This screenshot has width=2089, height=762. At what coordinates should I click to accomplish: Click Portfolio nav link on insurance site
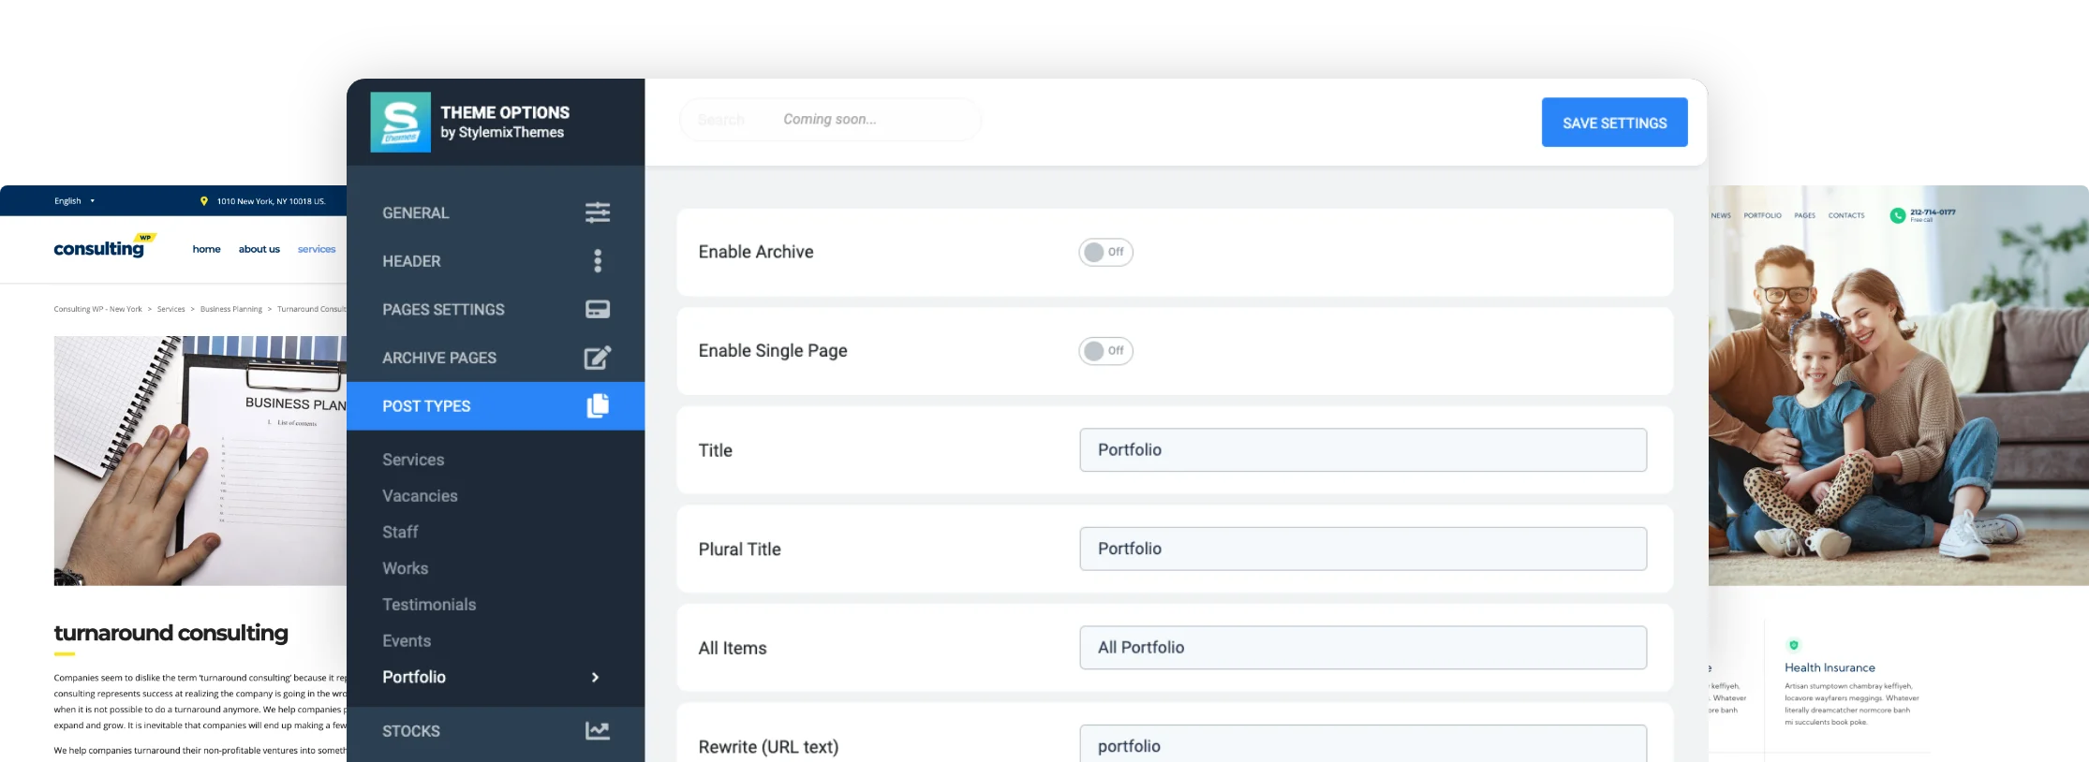[x=1762, y=215]
